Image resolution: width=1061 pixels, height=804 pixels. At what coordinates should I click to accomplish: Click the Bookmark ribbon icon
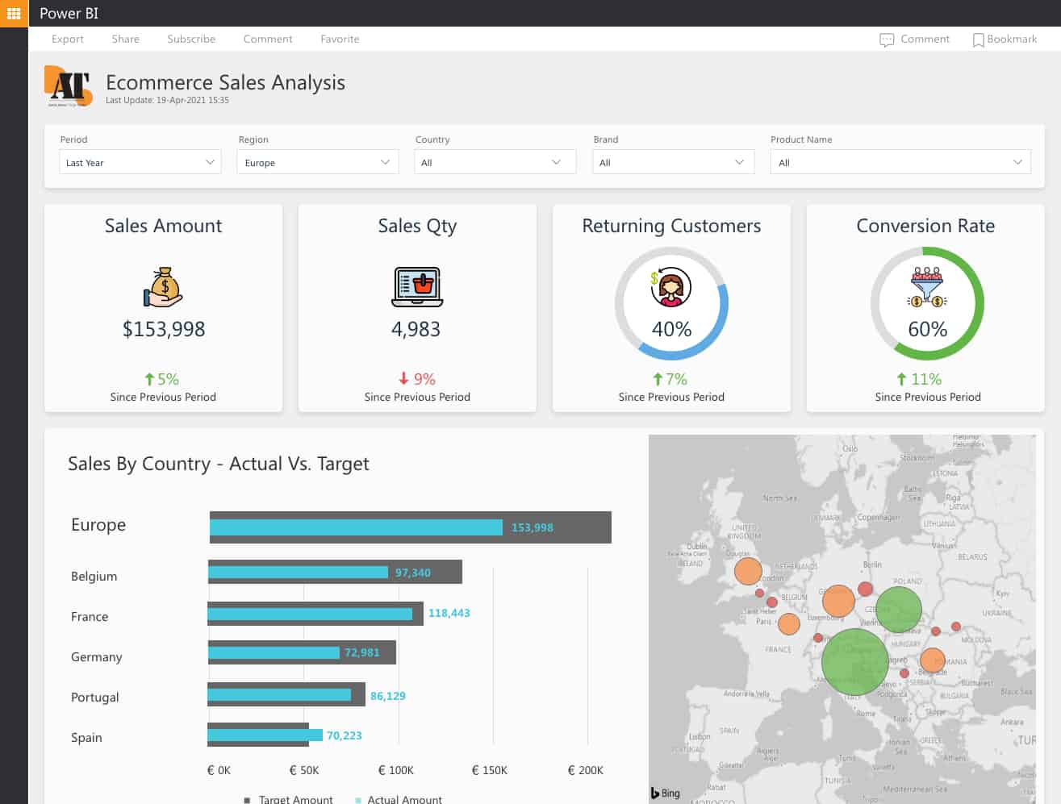pos(978,40)
